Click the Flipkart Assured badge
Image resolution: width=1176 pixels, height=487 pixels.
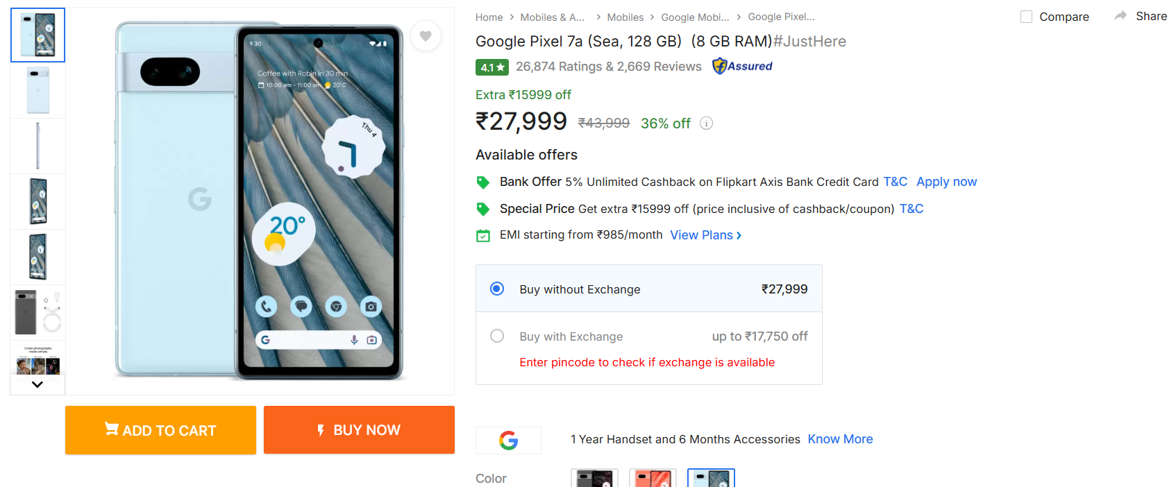point(742,66)
